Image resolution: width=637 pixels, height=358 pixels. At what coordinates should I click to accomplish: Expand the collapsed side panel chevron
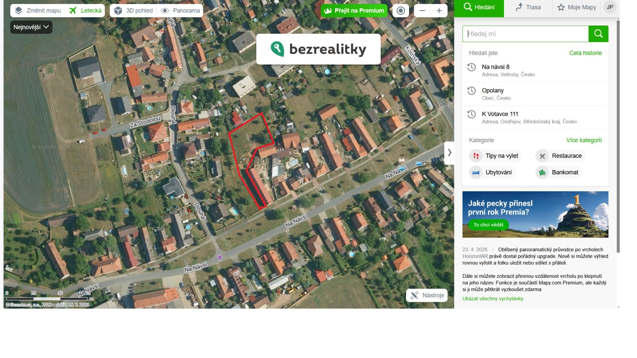[450, 152]
